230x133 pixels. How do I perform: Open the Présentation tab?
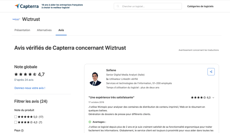(x=22, y=30)
